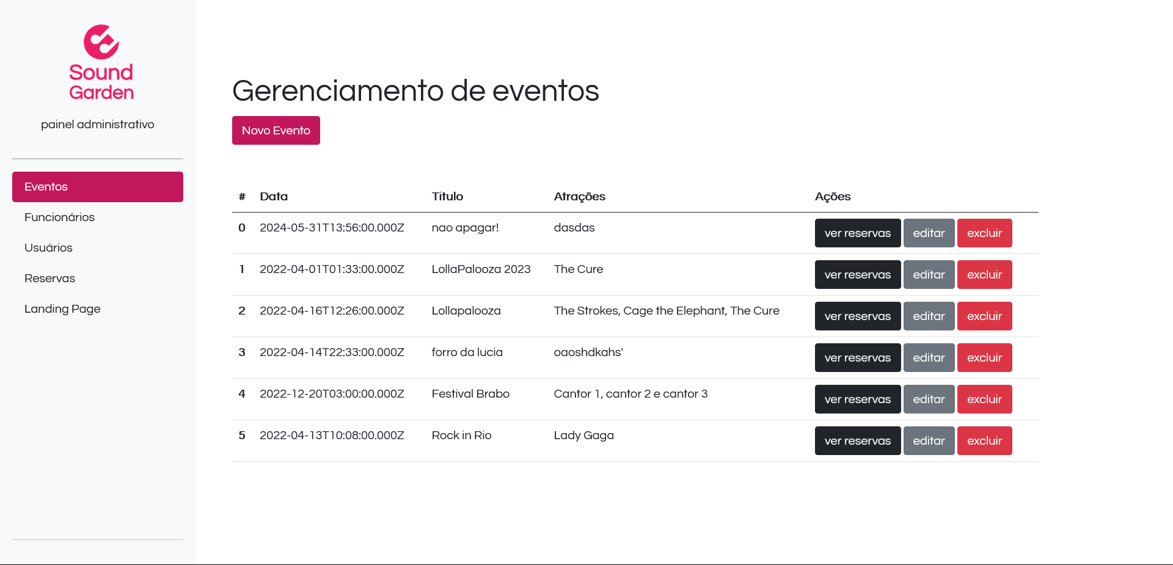
Task: Edit the 'LollaPalooza 2023' event
Action: click(x=929, y=274)
